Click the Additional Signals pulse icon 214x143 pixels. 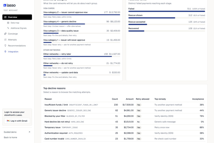pos(8,28)
